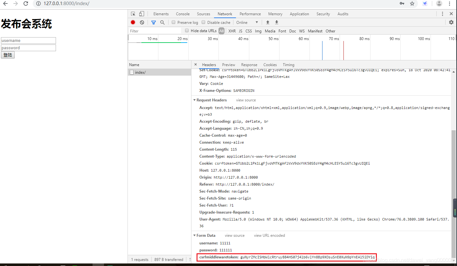The width and height of the screenshot is (457, 266).
Task: Click view URL encoded link
Action: [x=269, y=235]
